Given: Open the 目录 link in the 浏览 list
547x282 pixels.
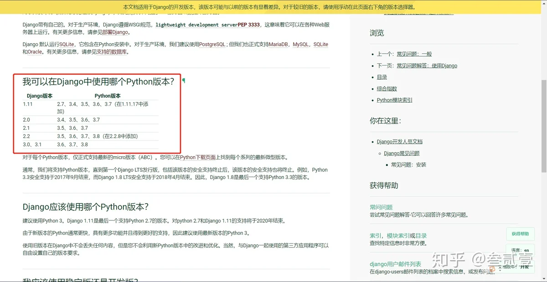Looking at the screenshot, I should tap(382, 77).
